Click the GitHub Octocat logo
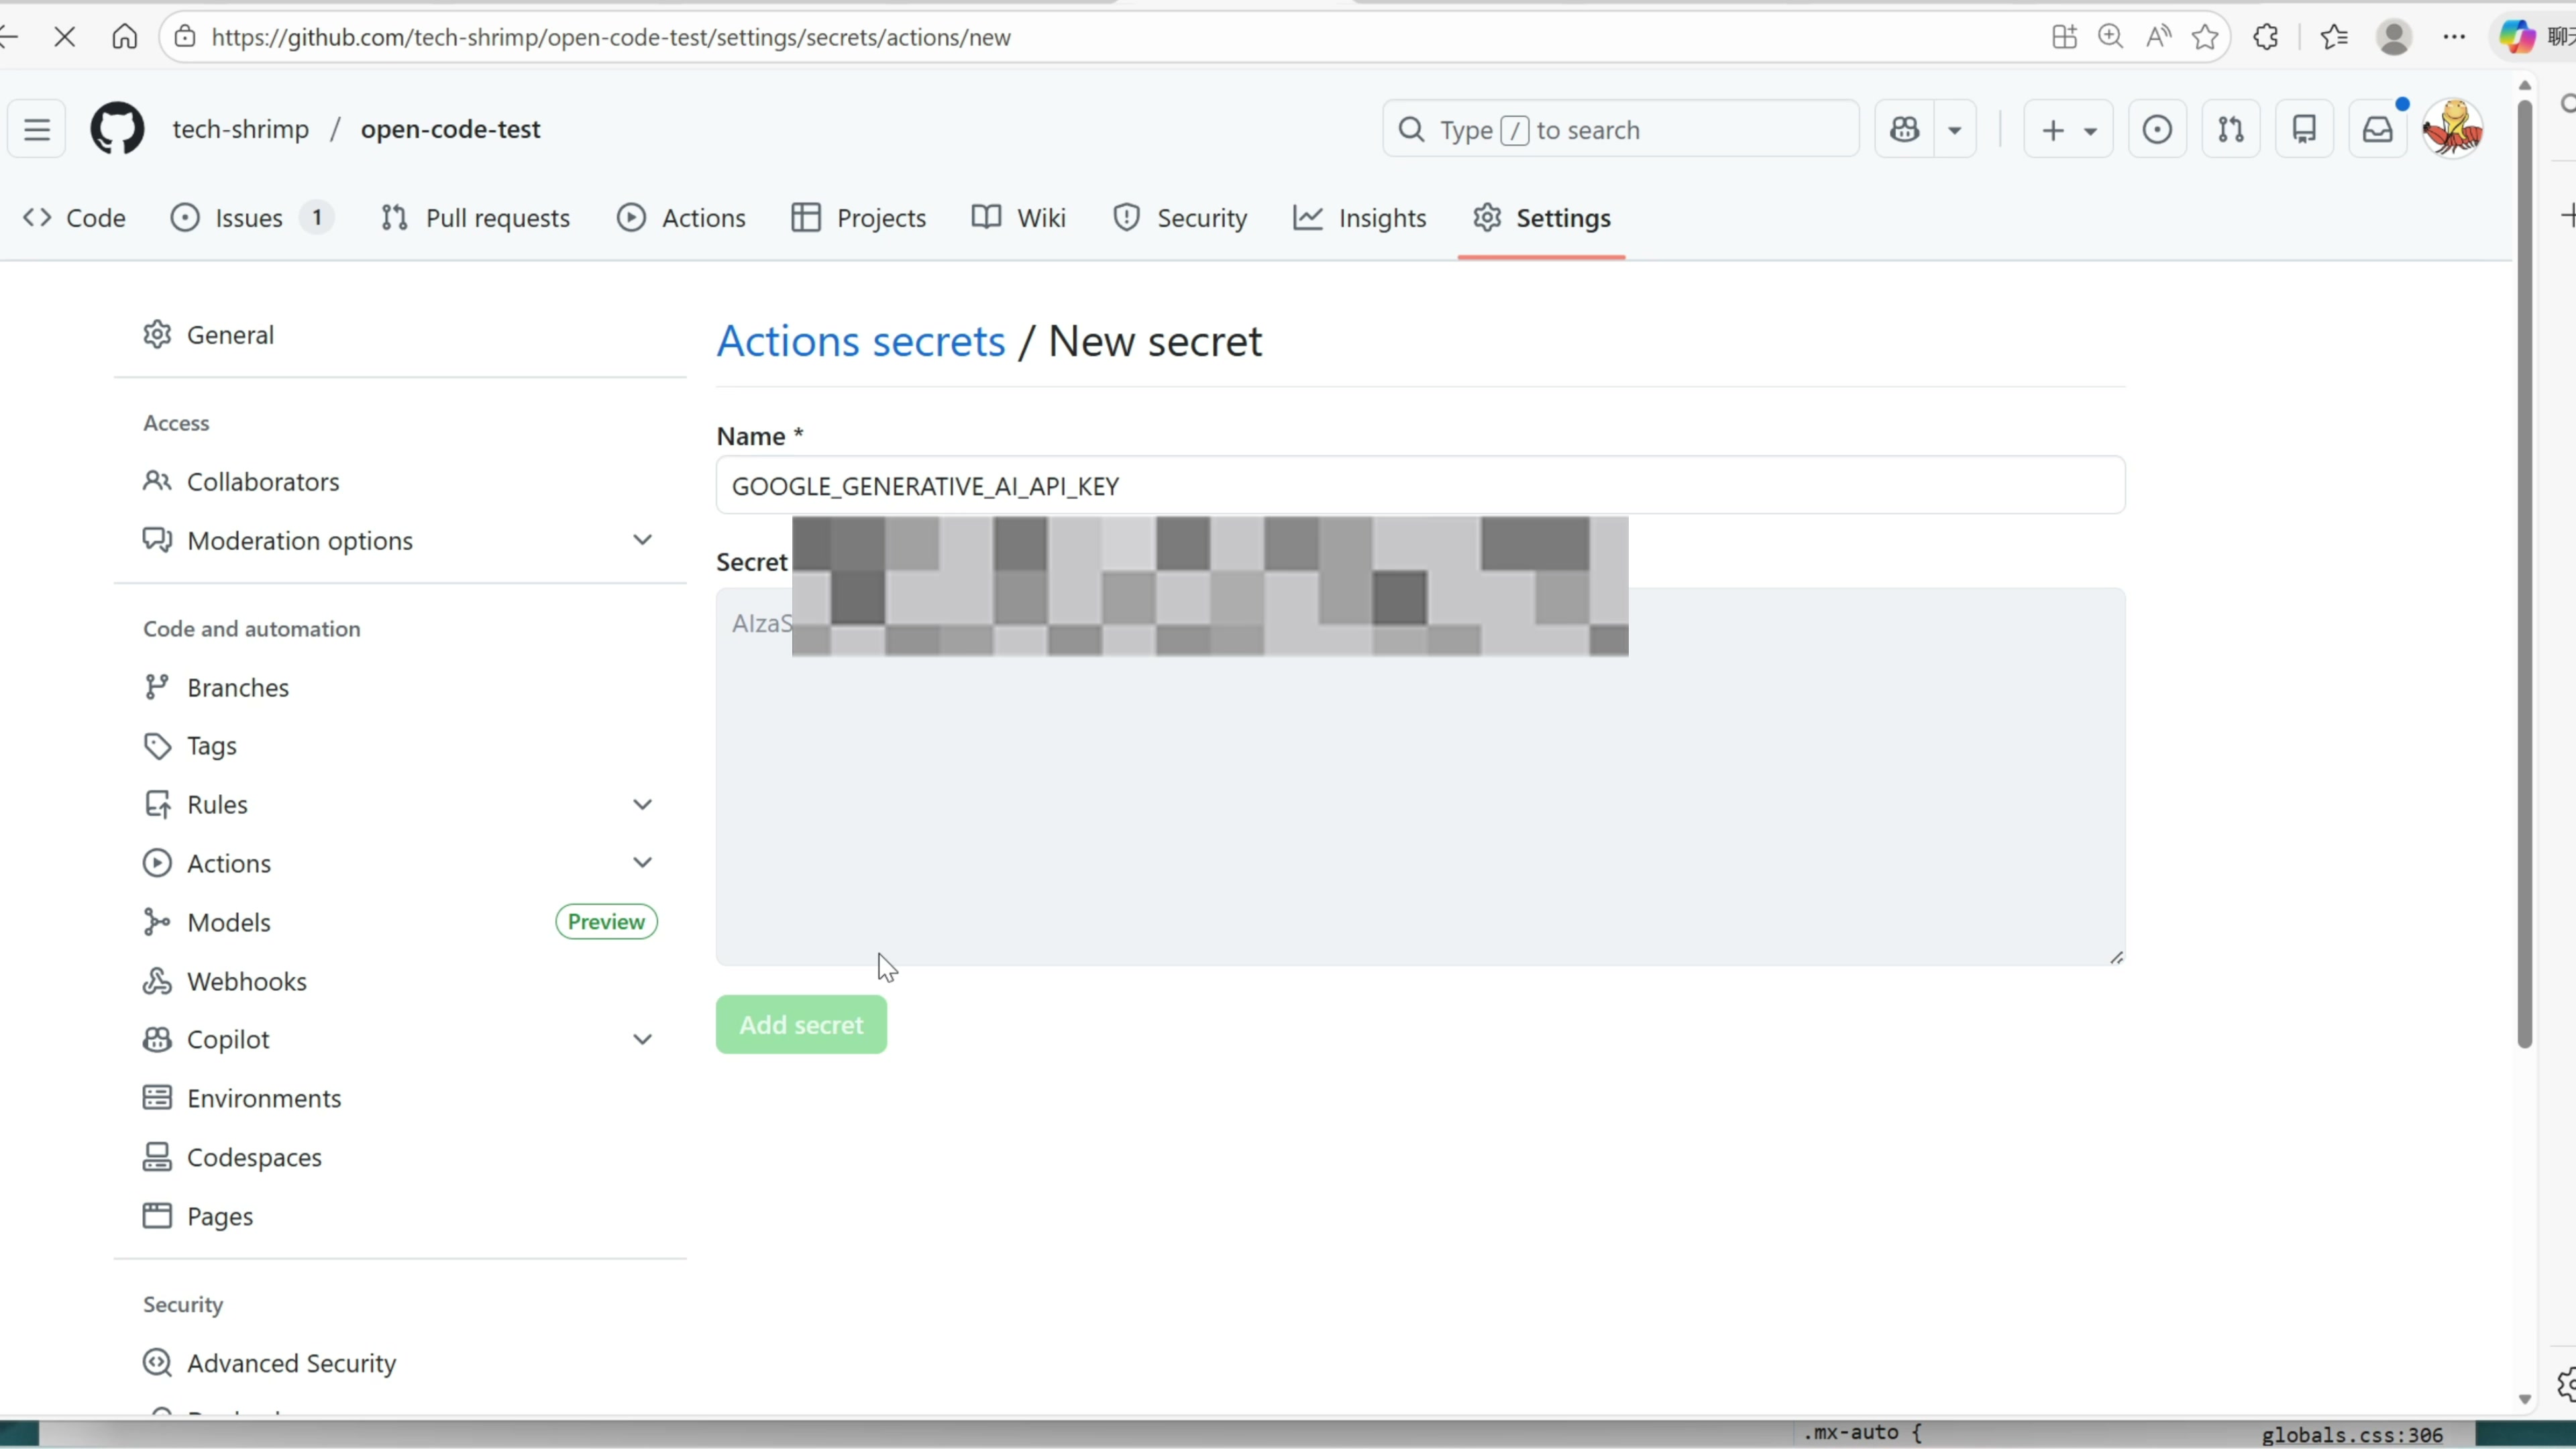 tap(117, 129)
